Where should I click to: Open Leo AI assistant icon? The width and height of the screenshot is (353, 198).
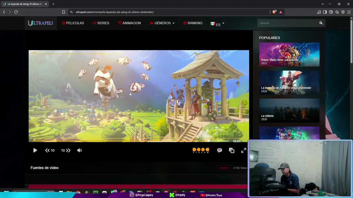[x=337, y=12]
